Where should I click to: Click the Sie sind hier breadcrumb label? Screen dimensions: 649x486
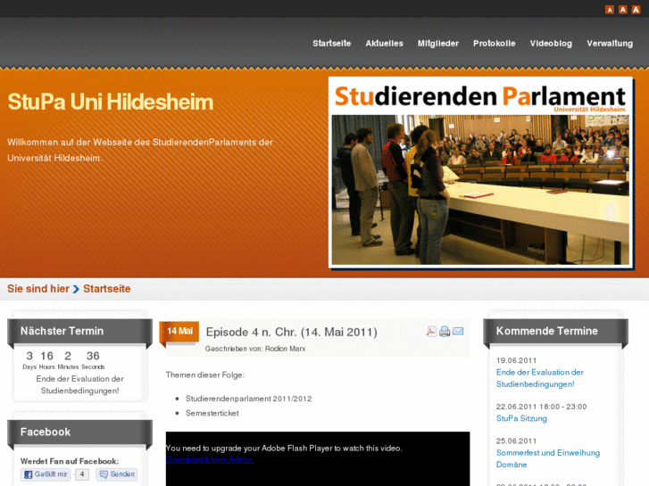[38, 289]
